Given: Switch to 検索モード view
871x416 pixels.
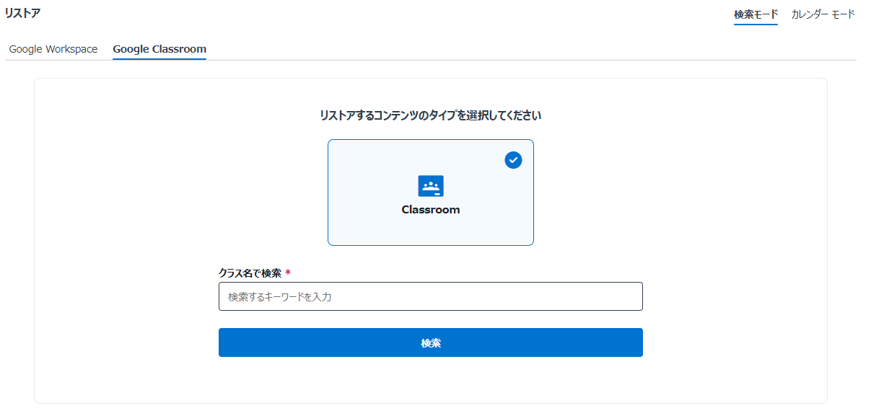Looking at the screenshot, I should (756, 14).
